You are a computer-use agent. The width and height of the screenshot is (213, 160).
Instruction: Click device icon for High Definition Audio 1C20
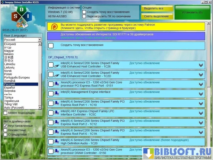(x=56, y=142)
